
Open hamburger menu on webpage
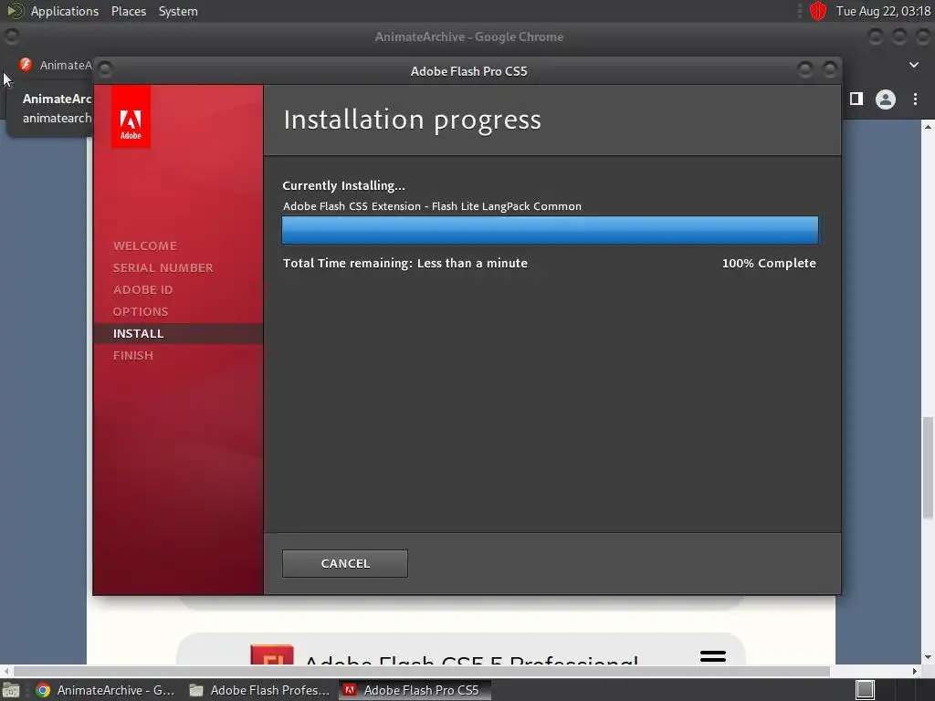tap(712, 656)
